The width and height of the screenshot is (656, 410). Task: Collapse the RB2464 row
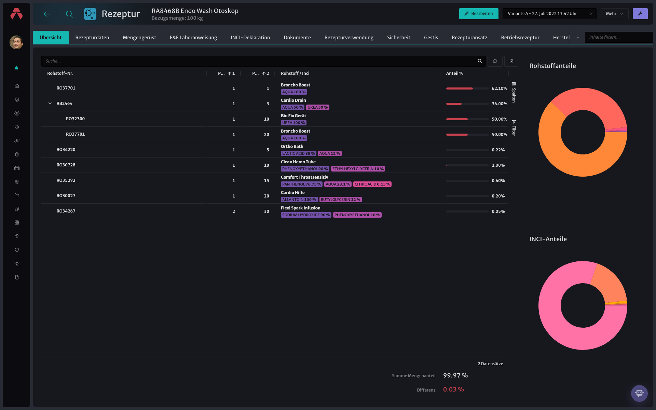click(50, 104)
